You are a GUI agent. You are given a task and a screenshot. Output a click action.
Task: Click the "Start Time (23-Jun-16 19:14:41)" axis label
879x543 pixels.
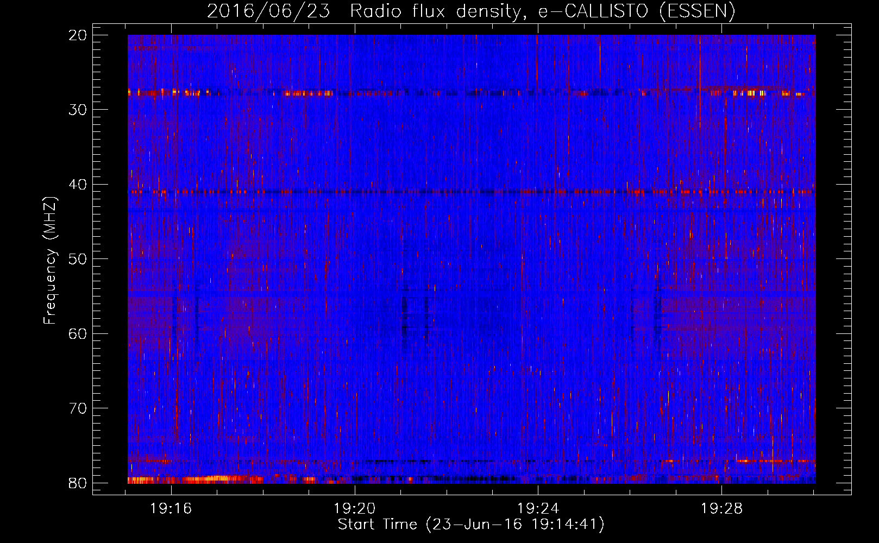tap(471, 525)
